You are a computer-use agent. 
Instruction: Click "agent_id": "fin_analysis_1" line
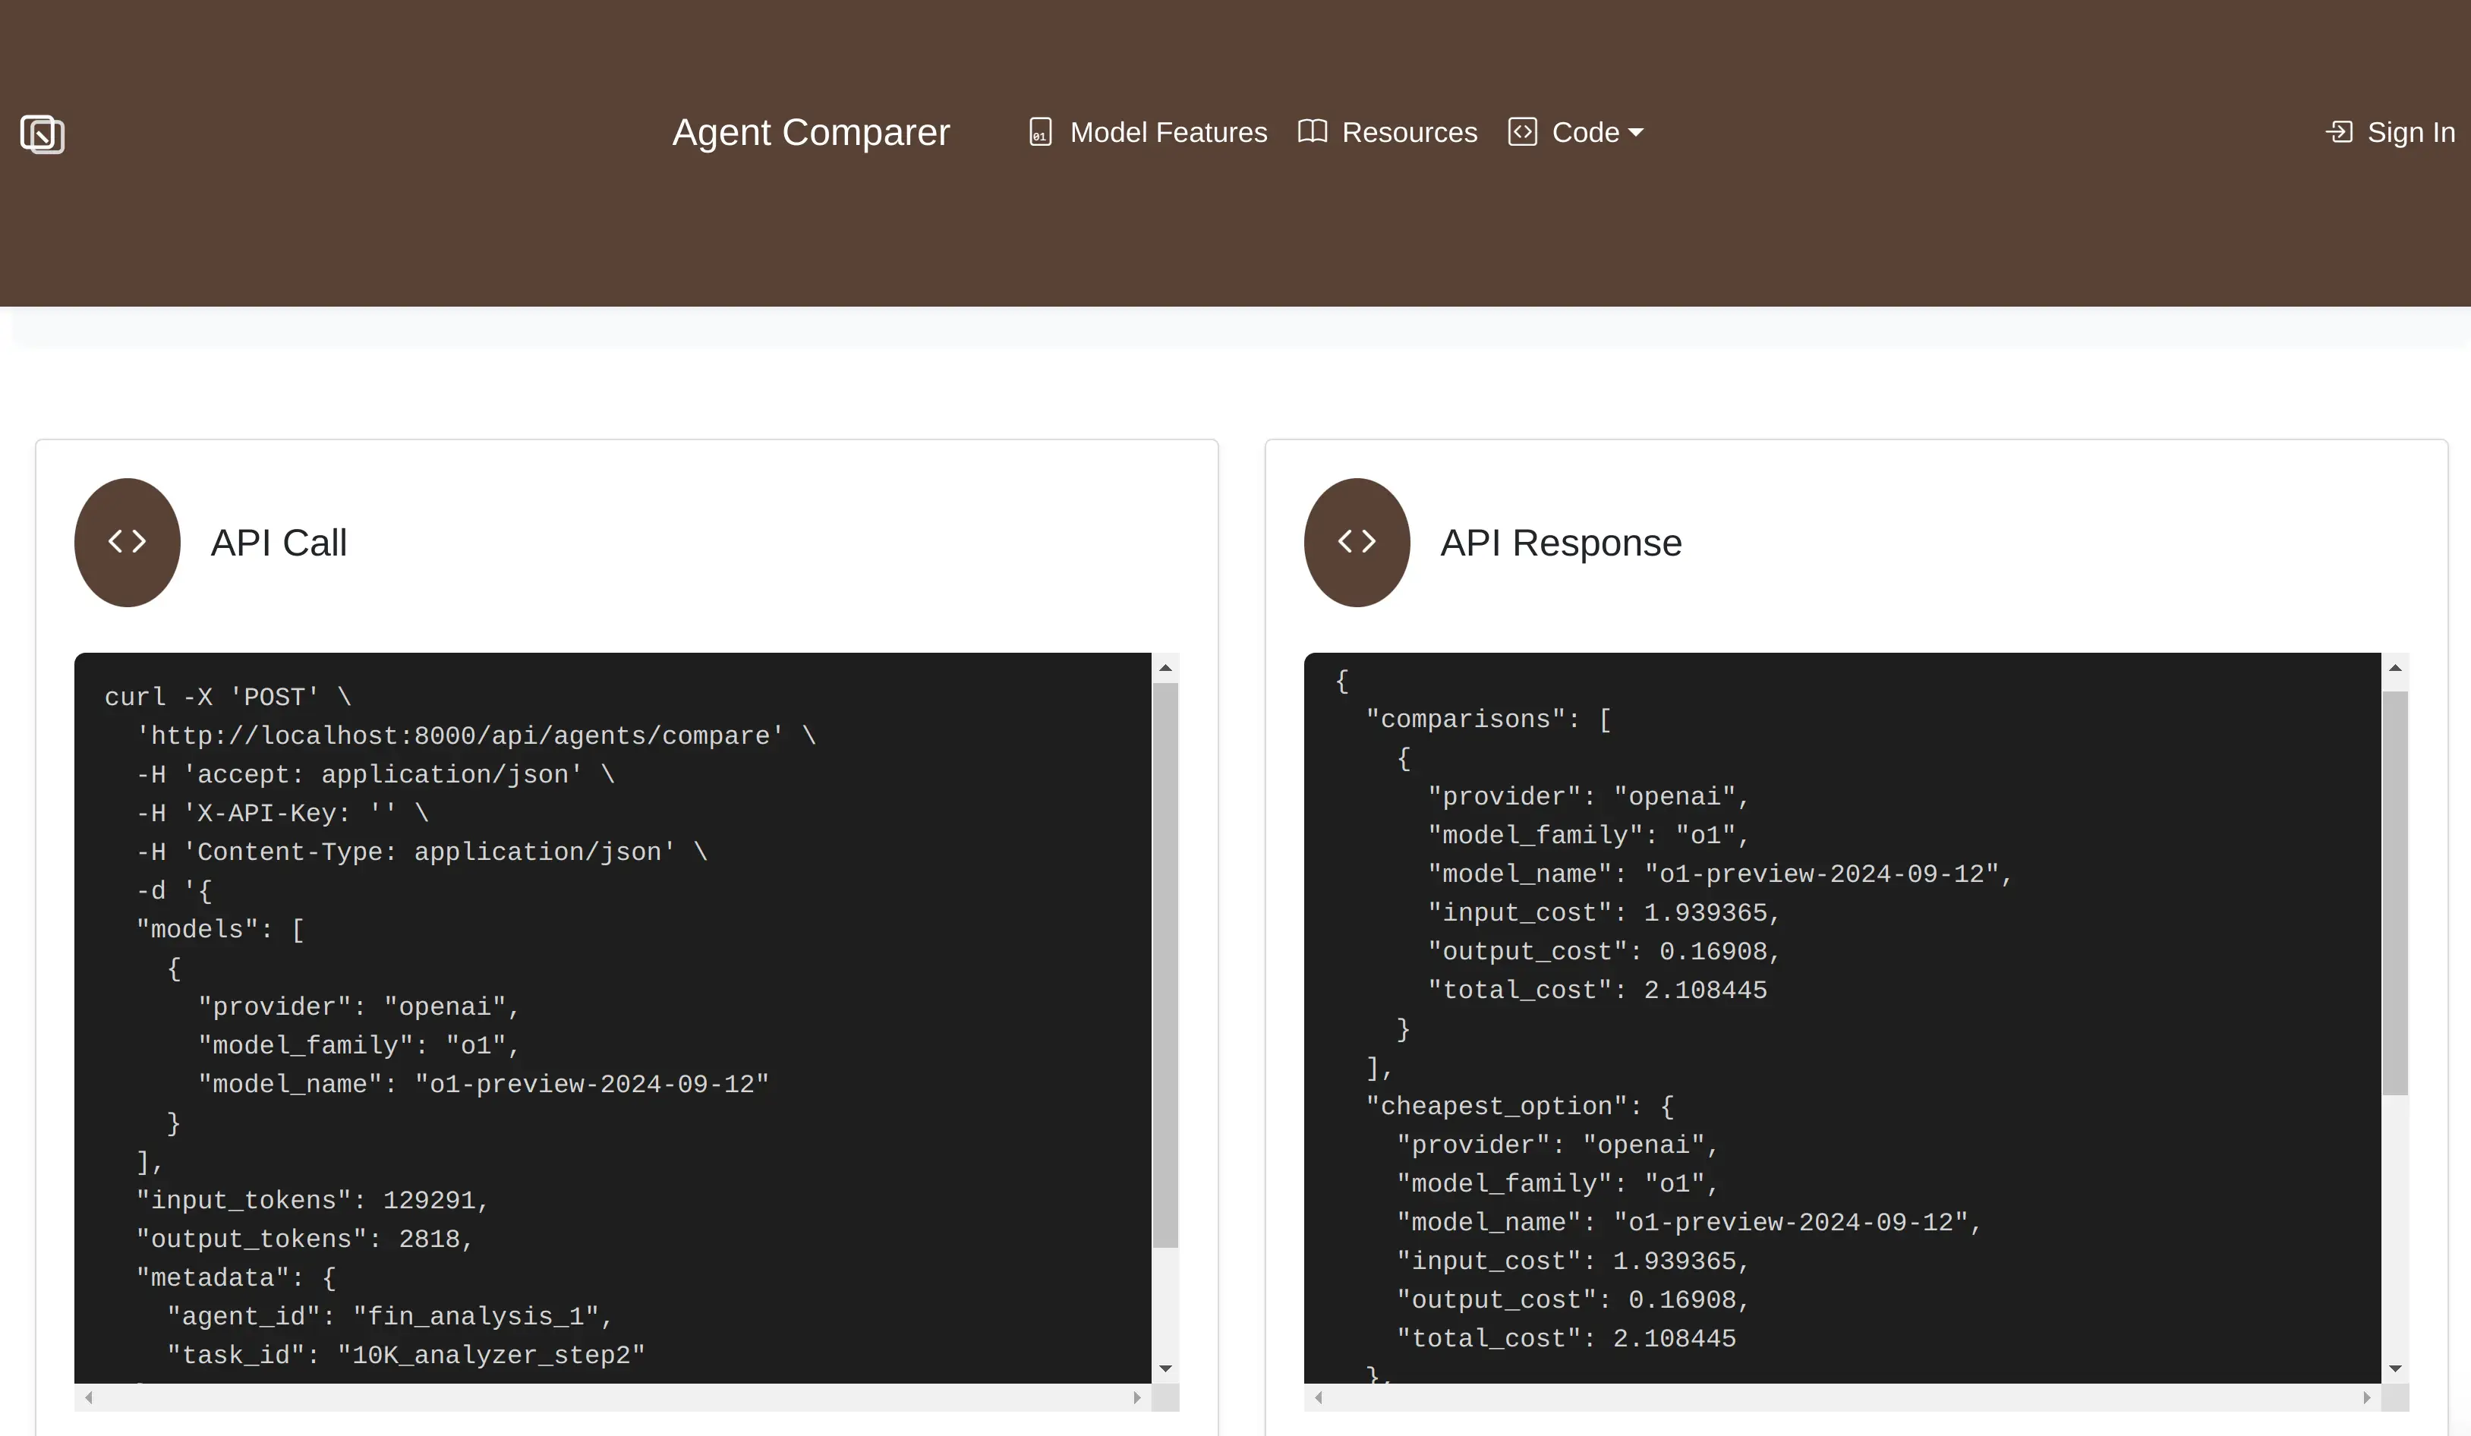point(389,1316)
